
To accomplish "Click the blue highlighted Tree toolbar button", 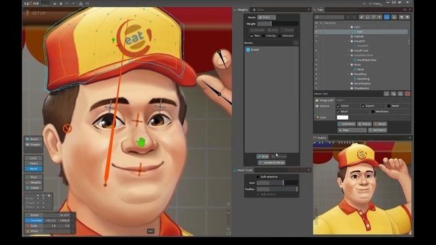I will click(x=386, y=17).
